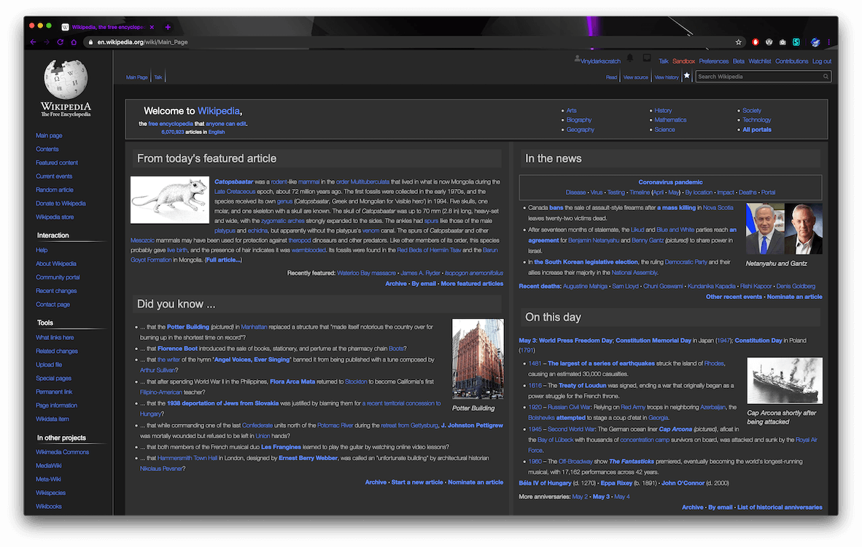Click the Donate to Wikipedia link

click(x=61, y=203)
